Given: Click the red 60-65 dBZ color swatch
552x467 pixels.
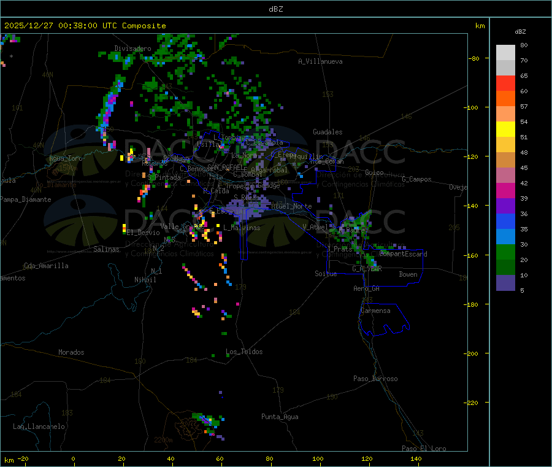Looking at the screenshot, I should (x=505, y=83).
